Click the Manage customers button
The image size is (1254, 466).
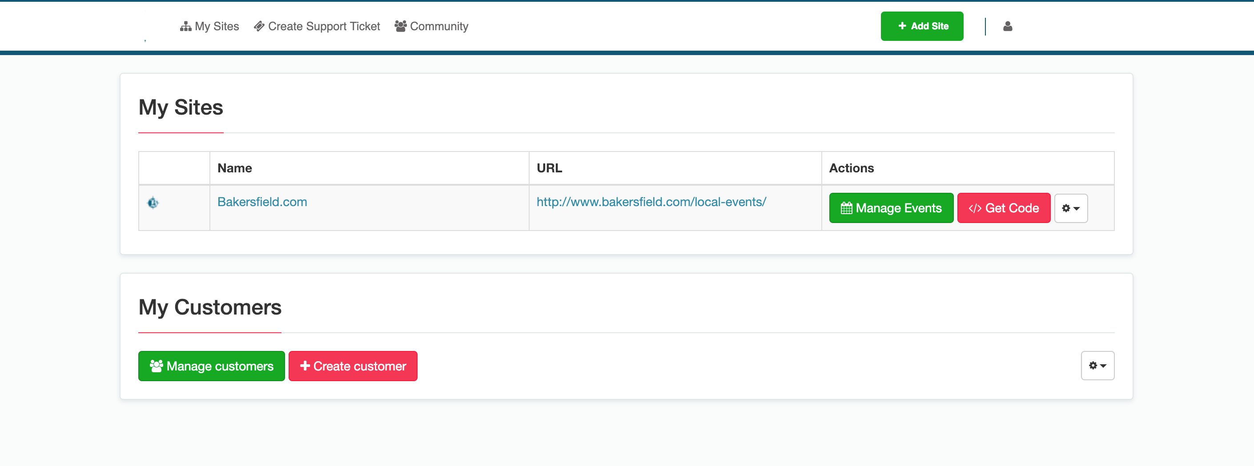[211, 366]
